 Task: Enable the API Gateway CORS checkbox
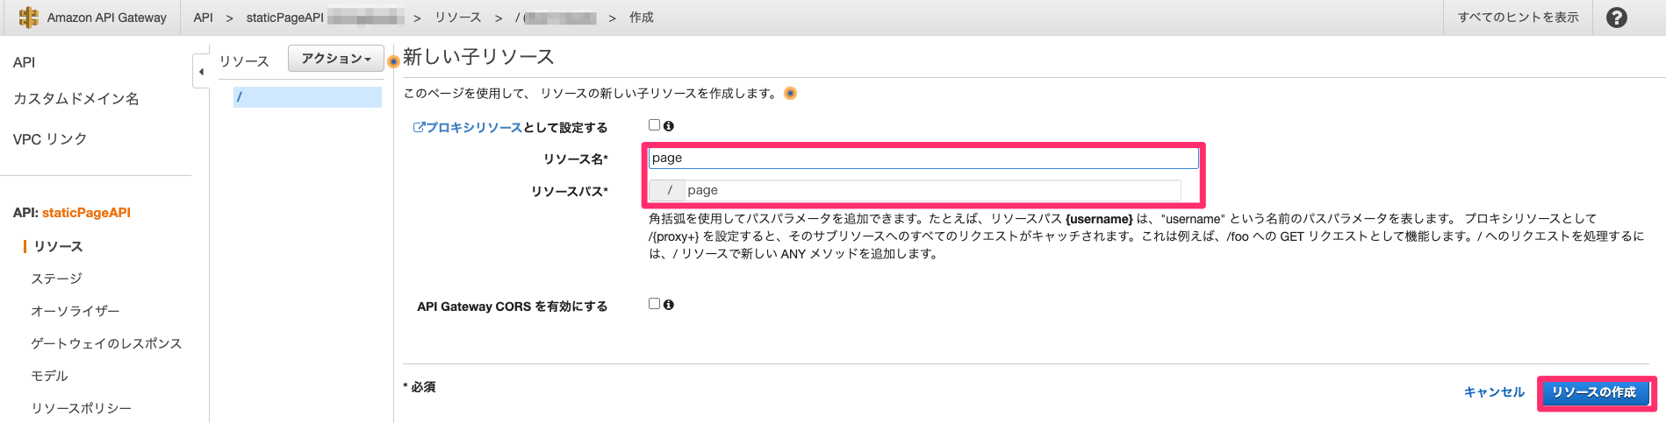(x=654, y=304)
